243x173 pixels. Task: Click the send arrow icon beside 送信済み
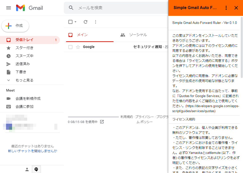click(9, 64)
